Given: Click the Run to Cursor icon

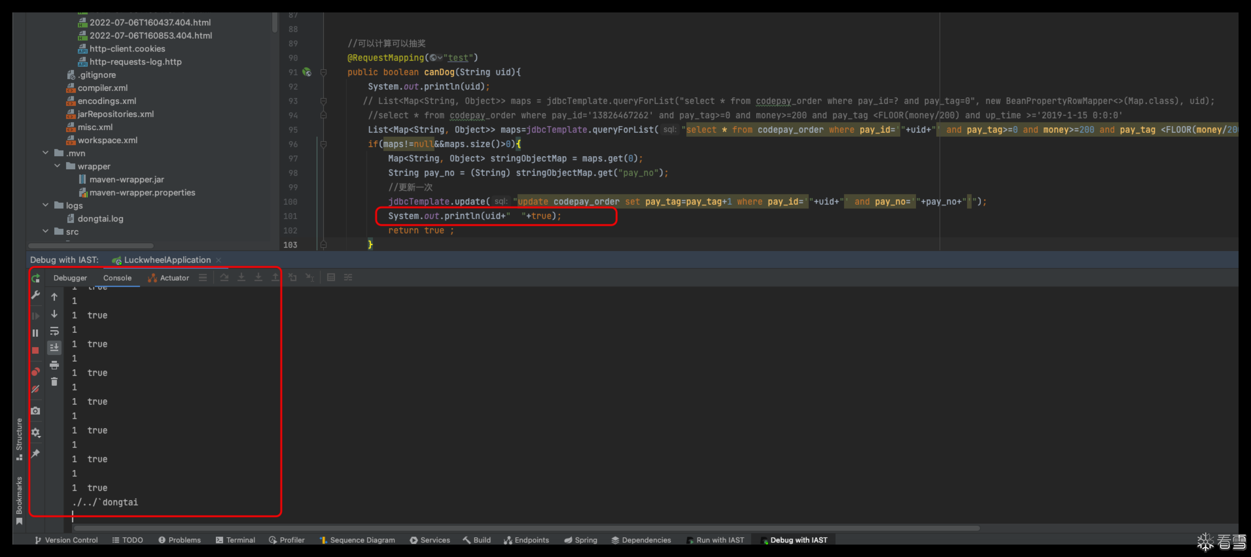Looking at the screenshot, I should [x=309, y=278].
